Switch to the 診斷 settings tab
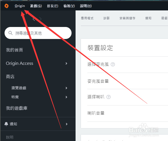The image size is (168, 141). coord(106,18)
